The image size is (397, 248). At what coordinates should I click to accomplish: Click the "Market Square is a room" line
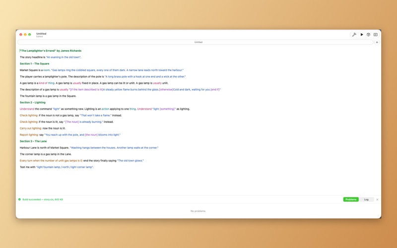pyautogui.click(x=102, y=70)
